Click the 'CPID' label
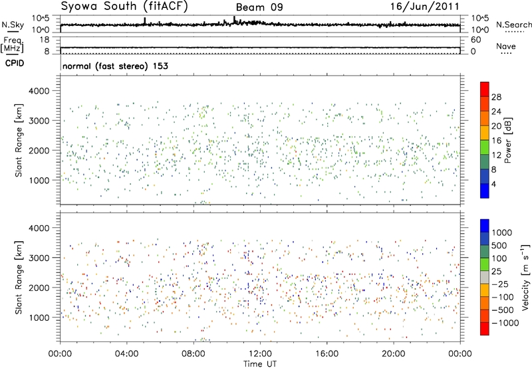This screenshot has width=532, height=368. (15, 63)
